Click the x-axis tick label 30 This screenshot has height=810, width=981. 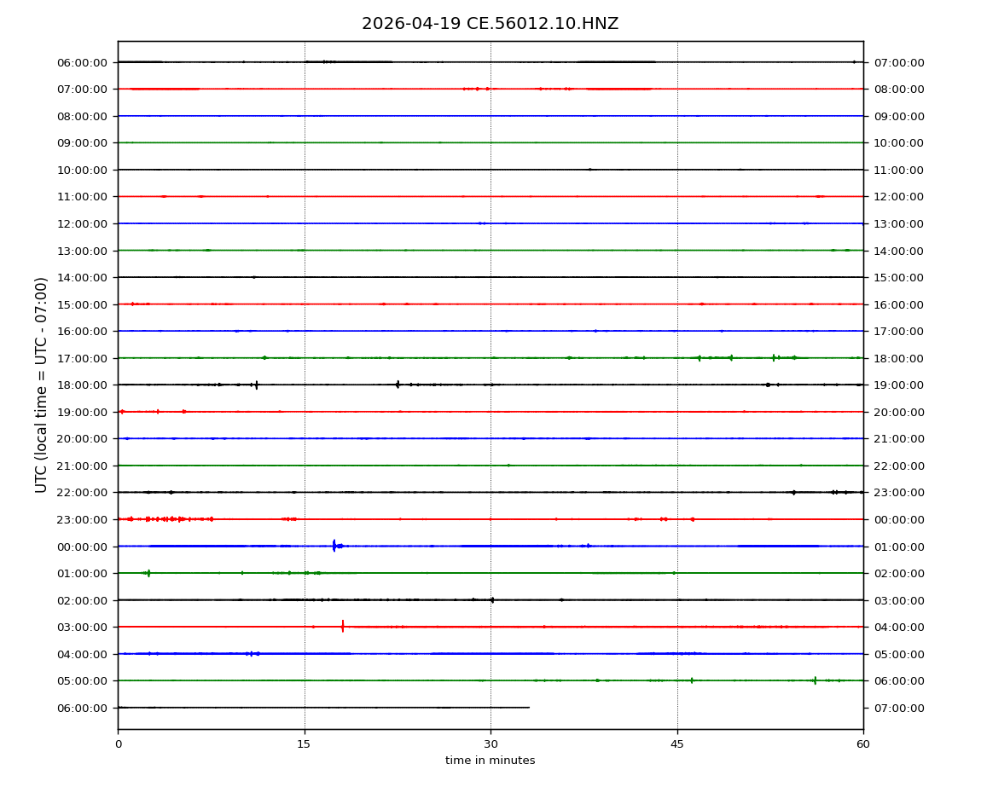click(x=490, y=744)
